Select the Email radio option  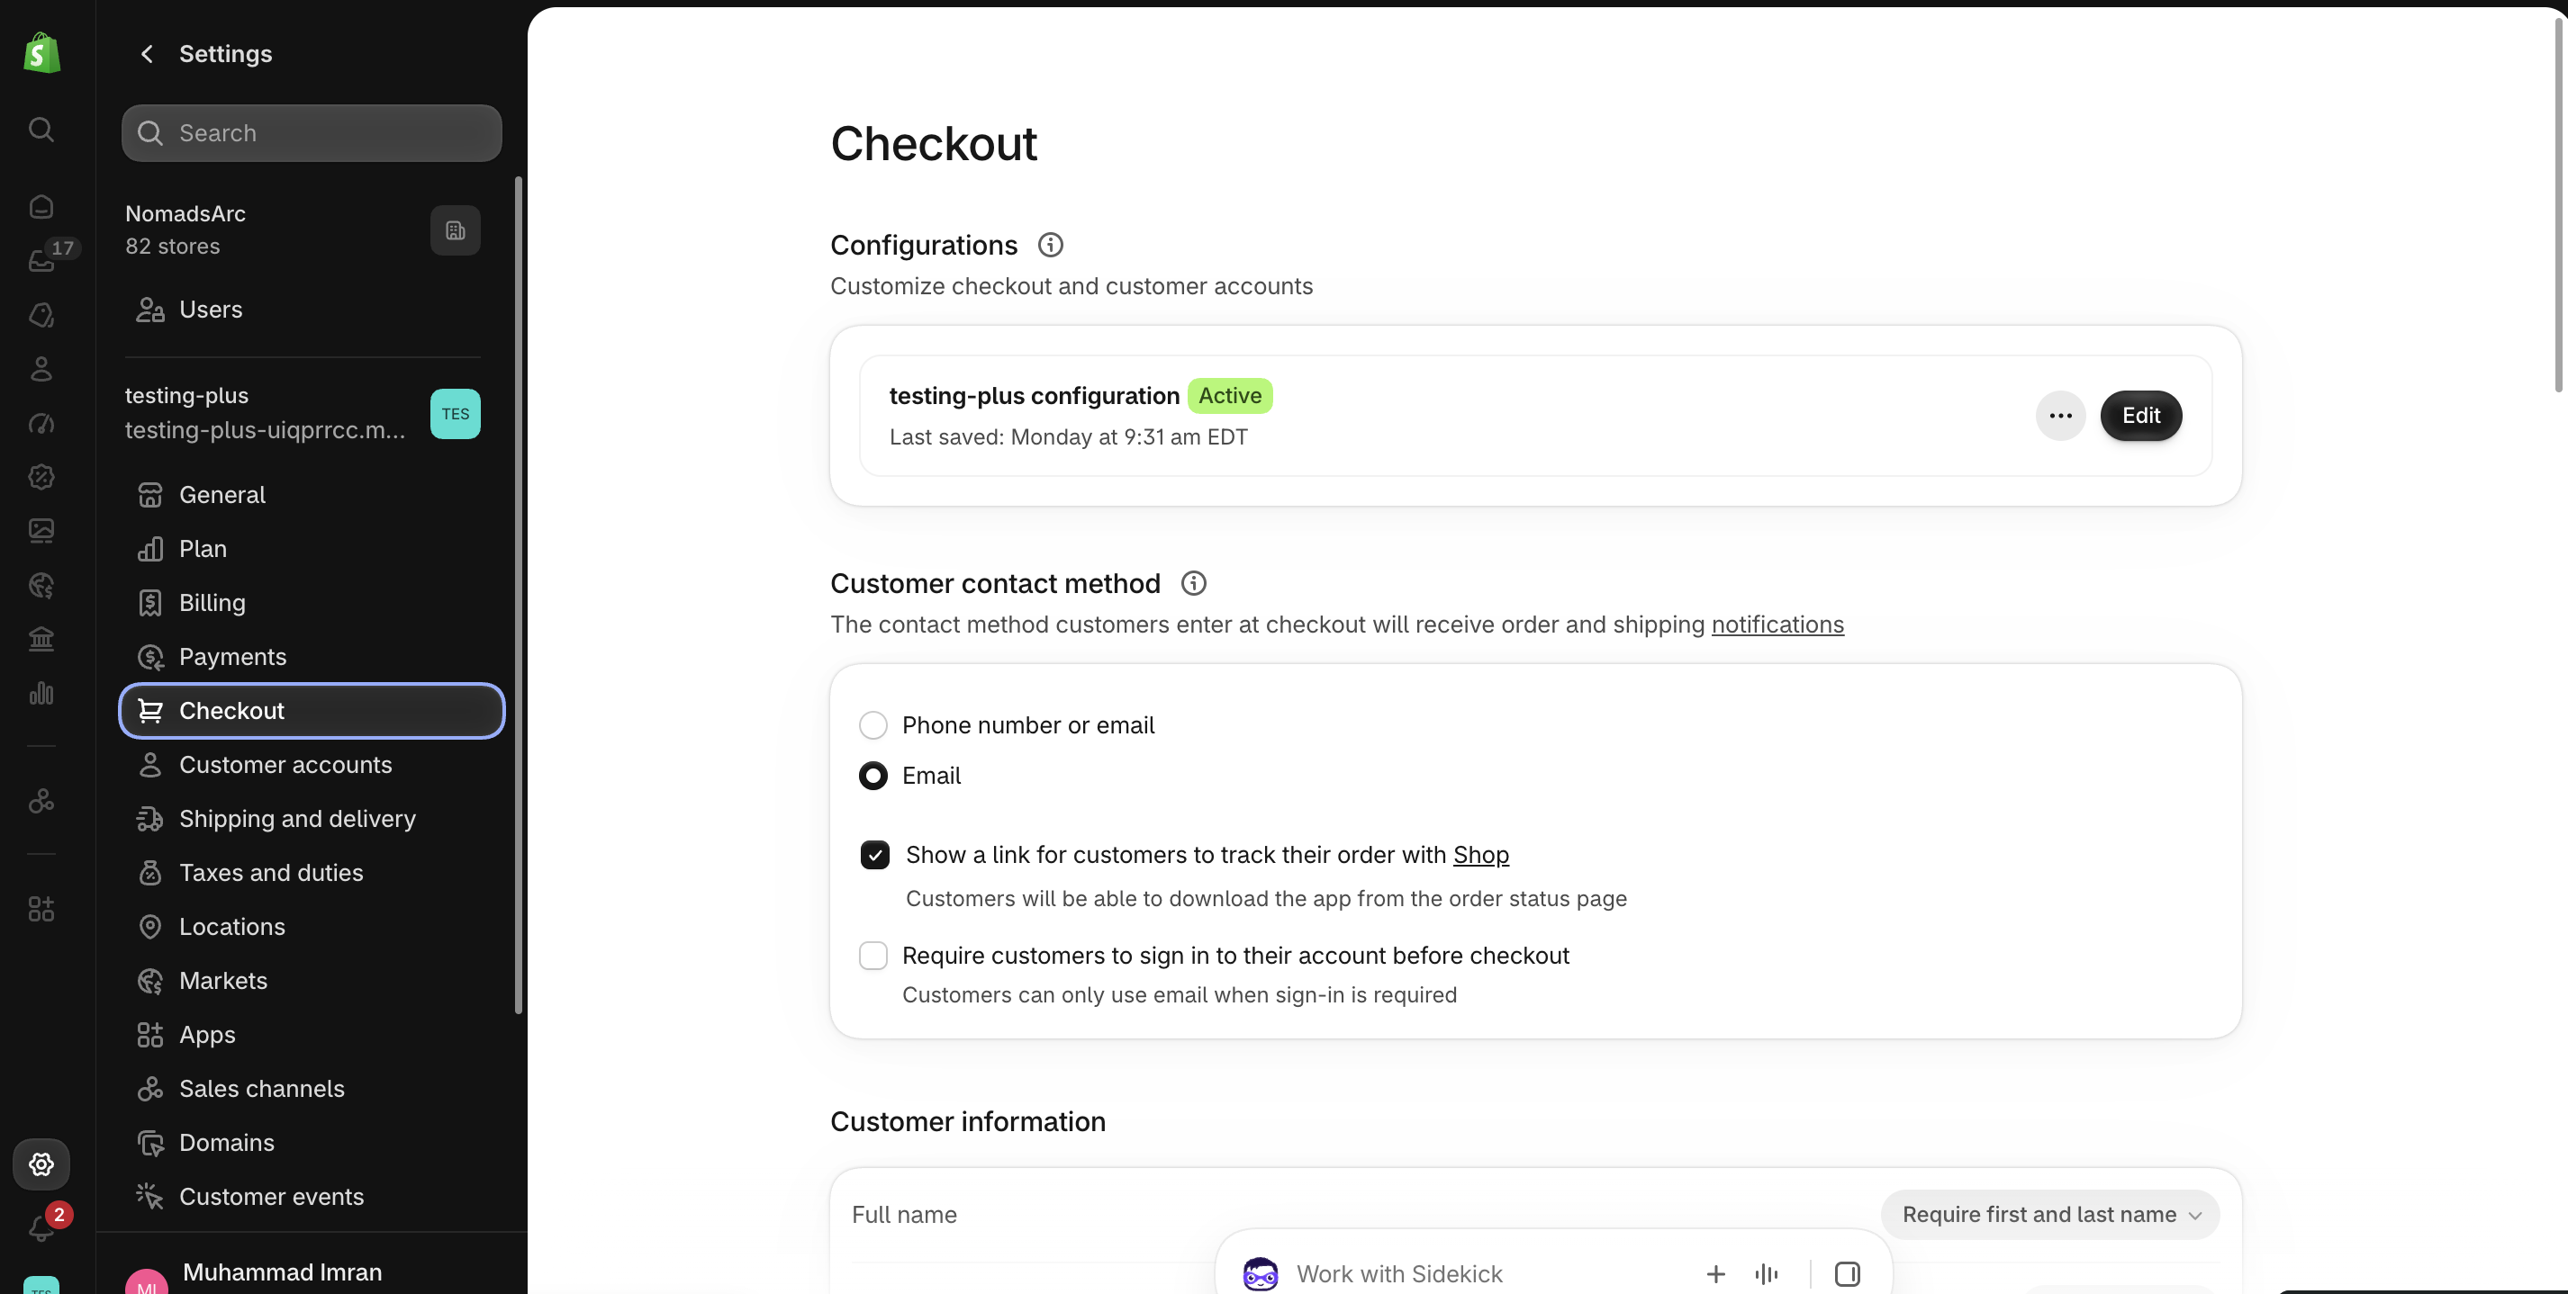pyautogui.click(x=873, y=775)
